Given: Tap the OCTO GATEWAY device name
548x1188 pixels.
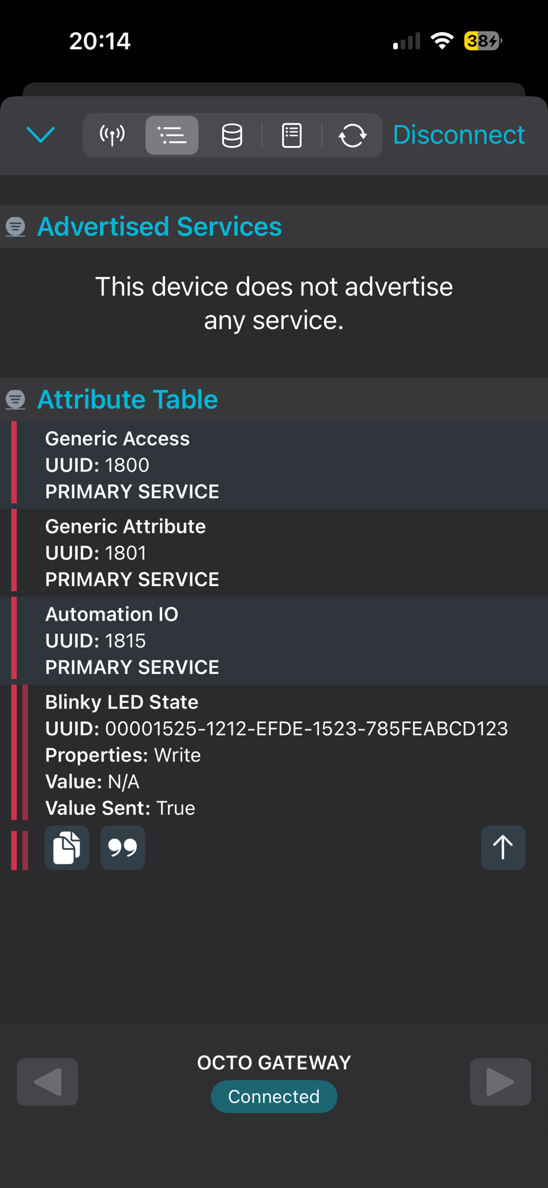Looking at the screenshot, I should tap(274, 1063).
